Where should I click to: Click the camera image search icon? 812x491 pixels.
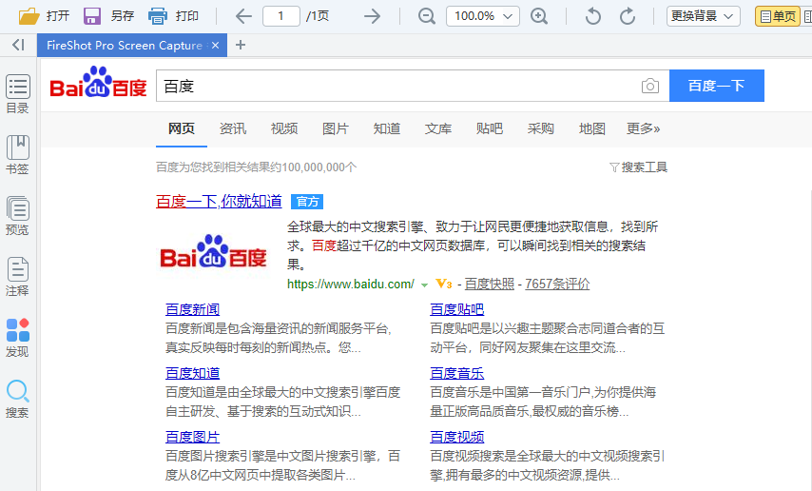coord(650,86)
